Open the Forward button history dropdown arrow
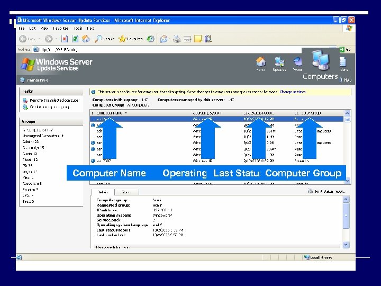Image resolution: width=381 pixels, height=286 pixels. tap(56, 39)
